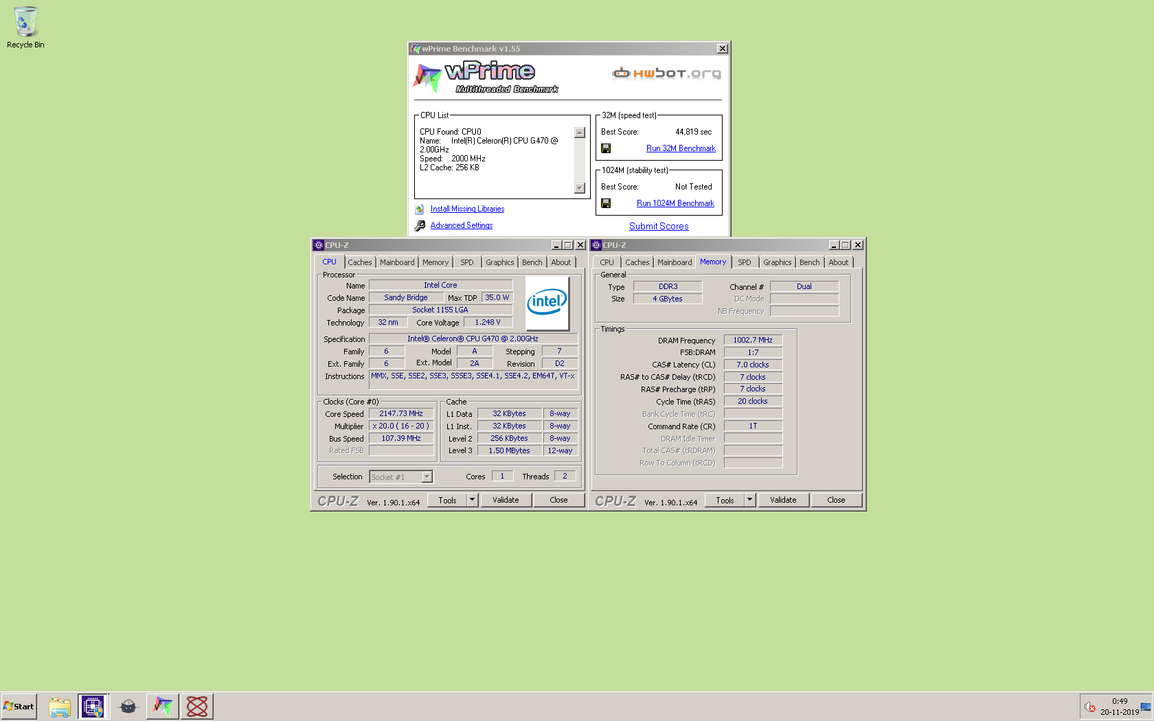Open the Recycle Bin desktop icon

tap(25, 27)
